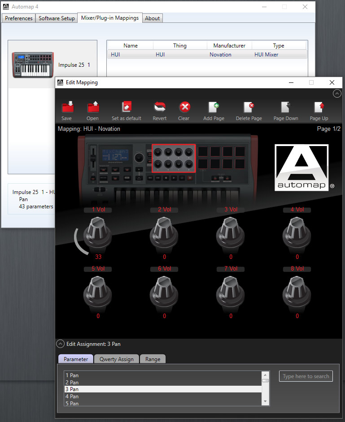Revert the mapping changes
345x422 pixels.
point(159,108)
